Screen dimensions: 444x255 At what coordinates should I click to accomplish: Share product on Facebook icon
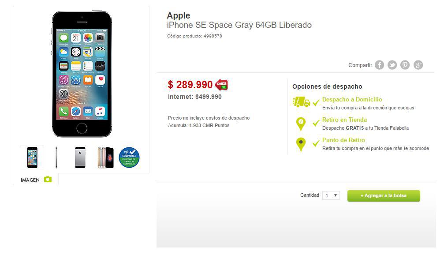380,65
